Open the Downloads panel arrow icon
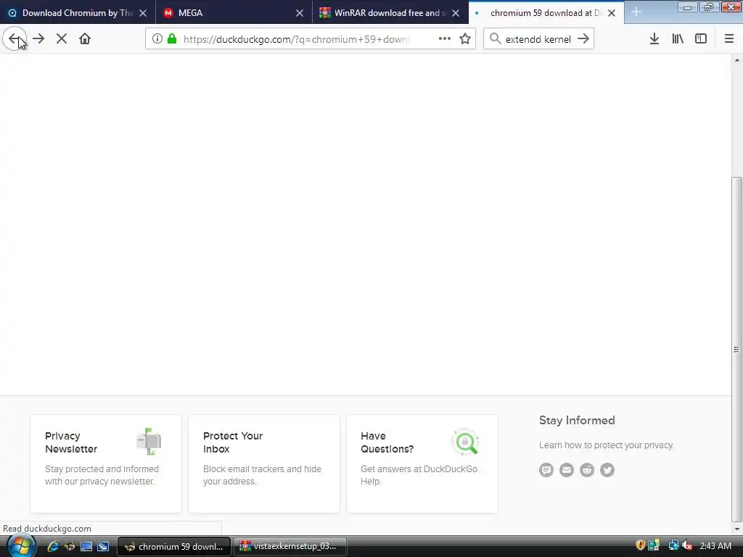Viewport: 743px width, 557px height. pos(654,39)
